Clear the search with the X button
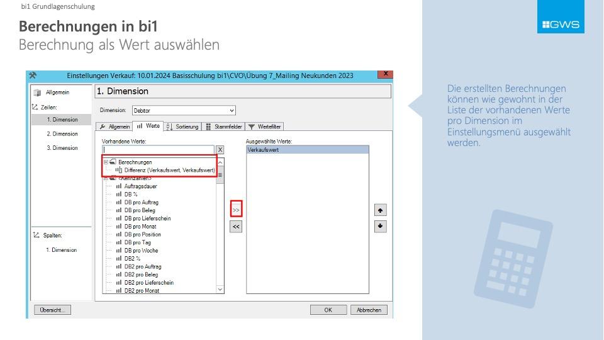Image resolution: width=604 pixels, height=340 pixels. 220,150
